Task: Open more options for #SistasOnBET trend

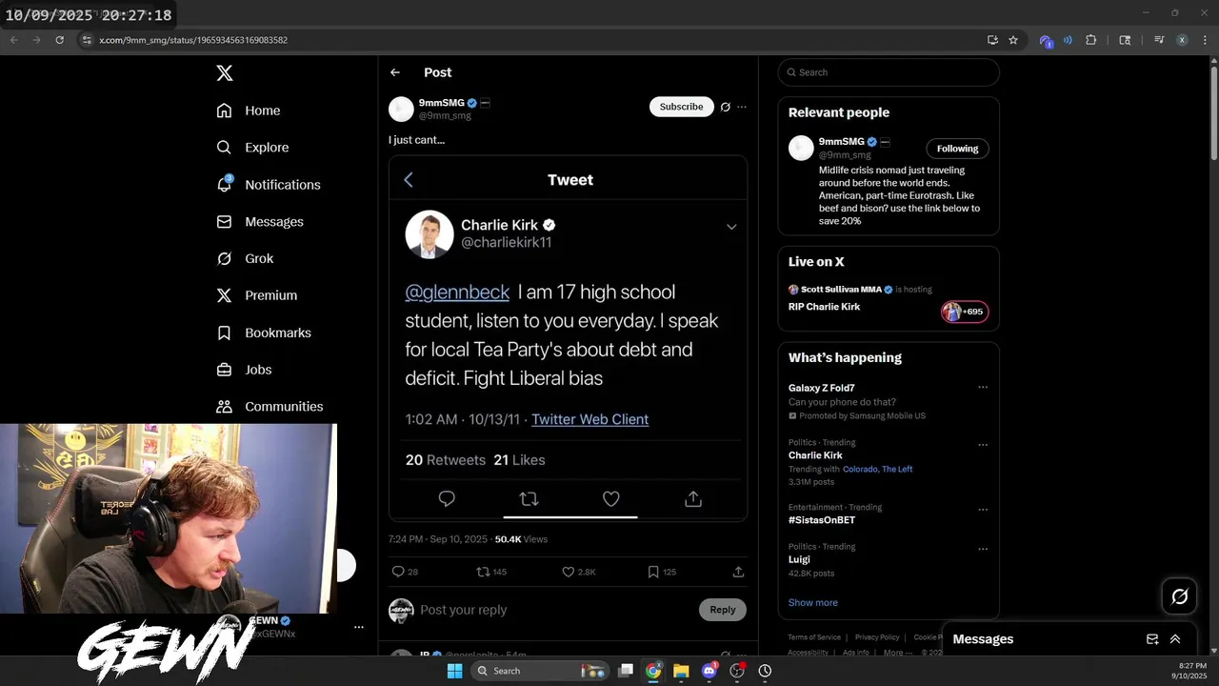Action: click(983, 509)
